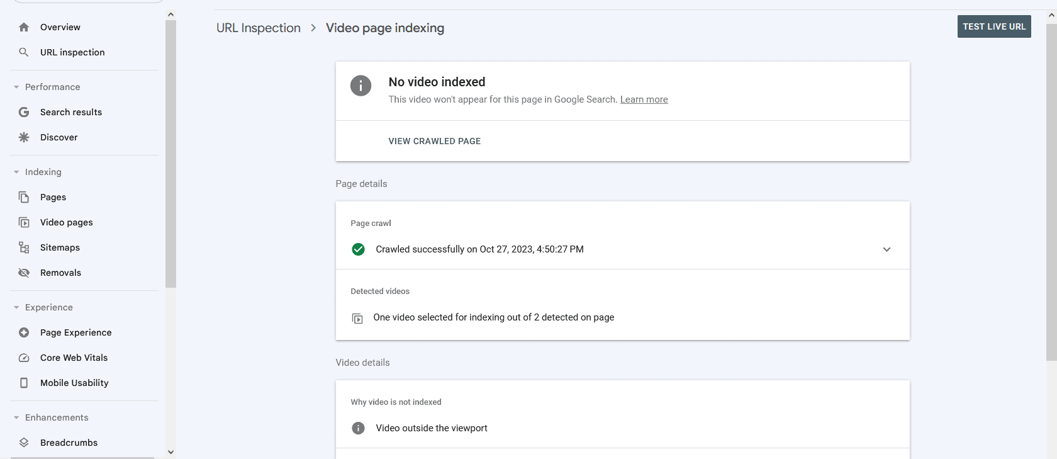The width and height of the screenshot is (1057, 459).
Task: Collapse the Experience section arrow
Action: pos(16,307)
